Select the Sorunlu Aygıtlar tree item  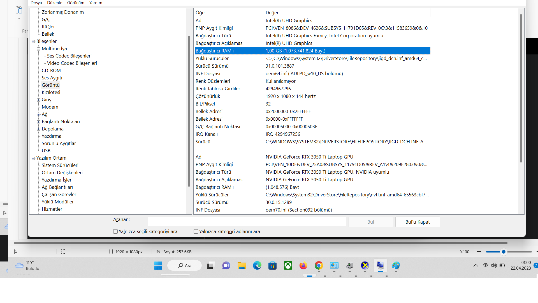coord(59,143)
